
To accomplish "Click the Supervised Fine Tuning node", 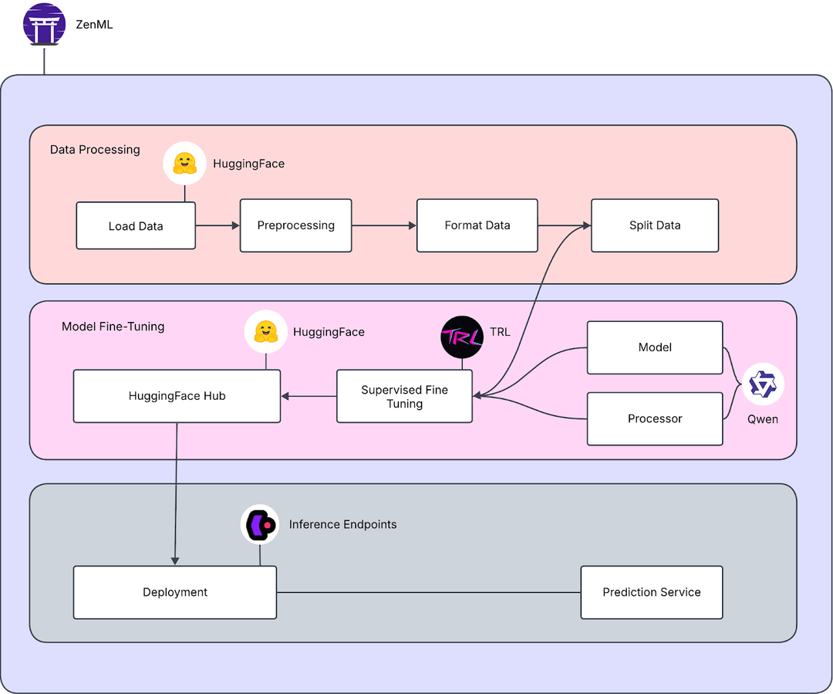I will (404, 396).
